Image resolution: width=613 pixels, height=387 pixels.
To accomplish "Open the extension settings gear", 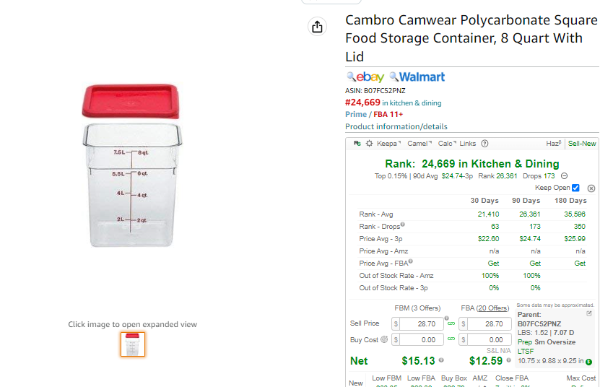I will pos(369,144).
